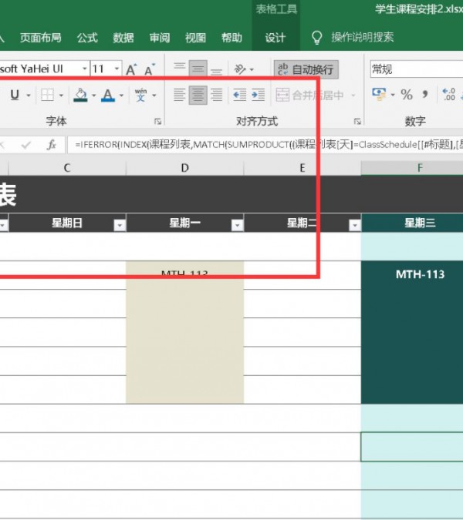The width and height of the screenshot is (463, 520).
Task: Open the 设计 table tools tab
Action: tap(275, 38)
